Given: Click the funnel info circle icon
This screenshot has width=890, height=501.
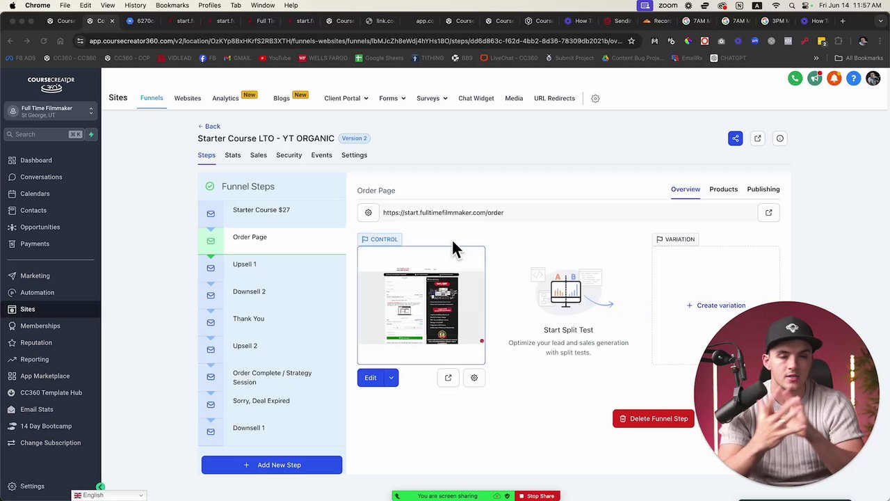Looking at the screenshot, I should (x=780, y=138).
